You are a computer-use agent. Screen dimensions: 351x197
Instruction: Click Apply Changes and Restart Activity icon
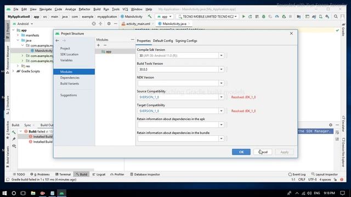[x=250, y=16]
